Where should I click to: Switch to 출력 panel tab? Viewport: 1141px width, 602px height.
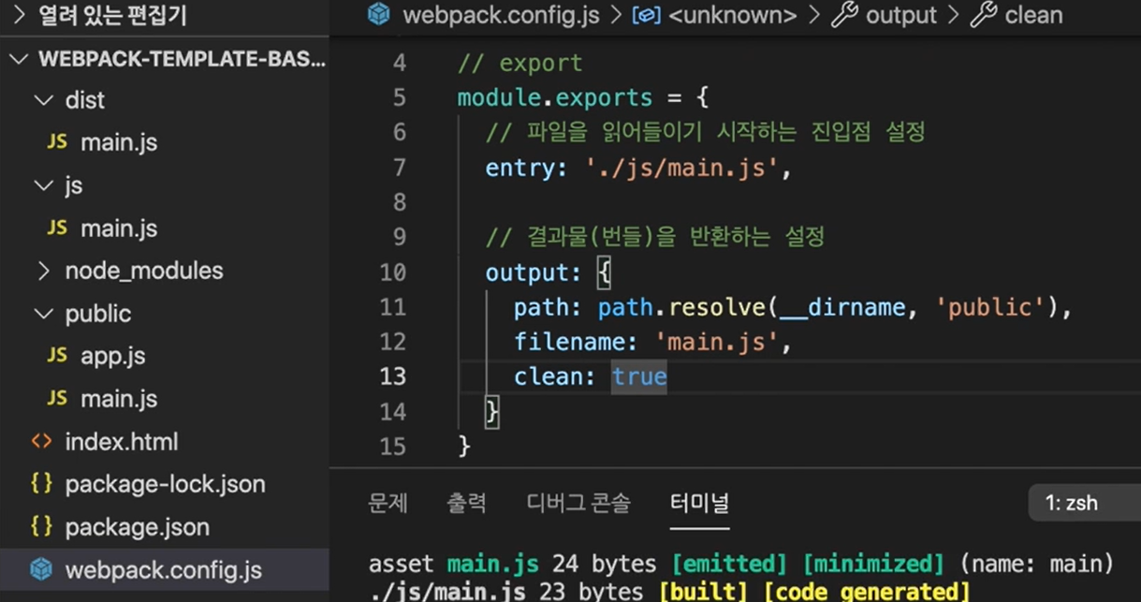tap(466, 503)
